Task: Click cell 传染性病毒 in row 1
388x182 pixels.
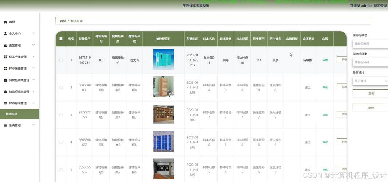Action: (x=242, y=60)
